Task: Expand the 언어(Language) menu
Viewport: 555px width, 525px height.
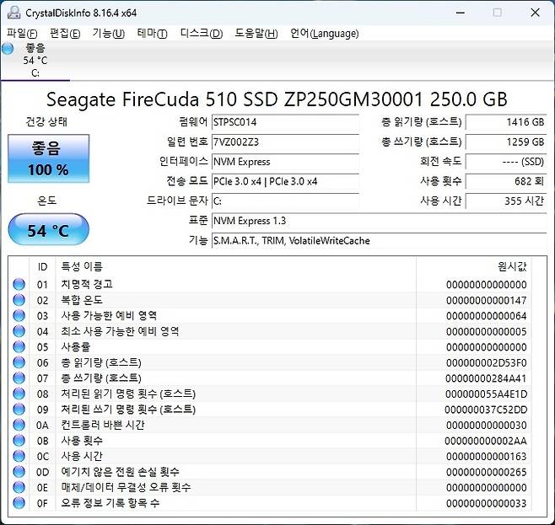Action: click(x=325, y=34)
